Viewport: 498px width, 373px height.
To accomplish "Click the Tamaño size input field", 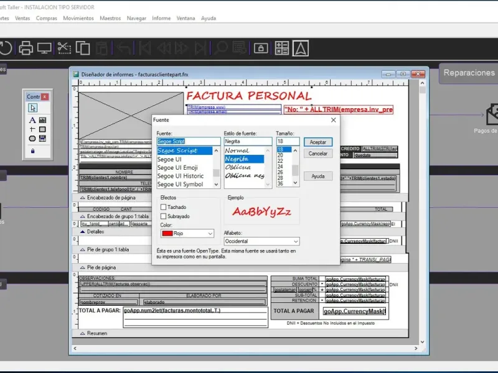I will [x=288, y=142].
